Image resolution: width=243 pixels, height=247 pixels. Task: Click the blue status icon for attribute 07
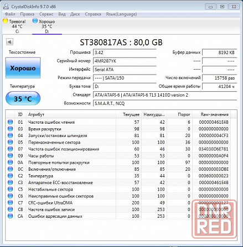(x=11, y=149)
